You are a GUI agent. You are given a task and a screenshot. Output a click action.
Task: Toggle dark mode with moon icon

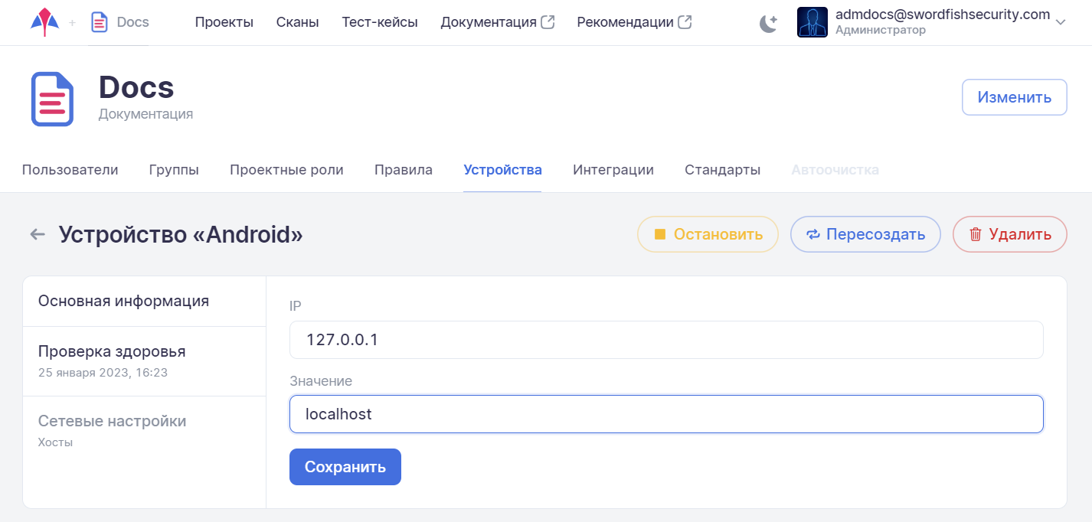coord(768,24)
